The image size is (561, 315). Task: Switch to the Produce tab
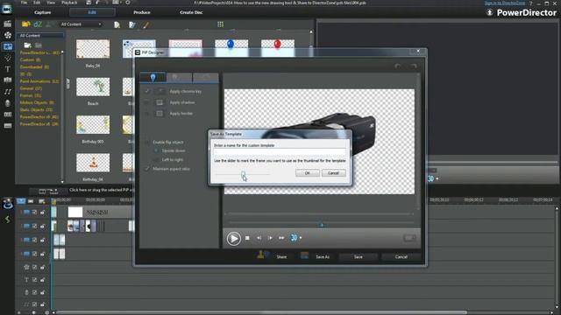142,12
